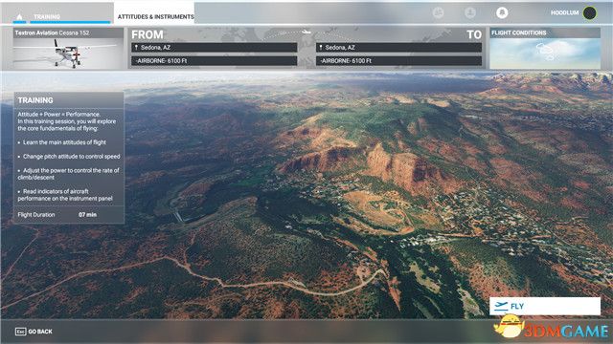Click the airplane icon on route map
Screen dimensions: 613x344
[x=306, y=32]
